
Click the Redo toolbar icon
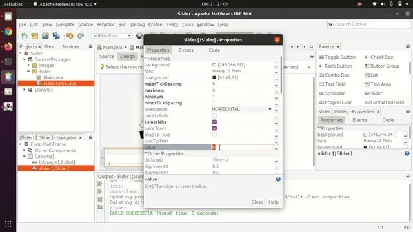pyautogui.click(x=81, y=36)
